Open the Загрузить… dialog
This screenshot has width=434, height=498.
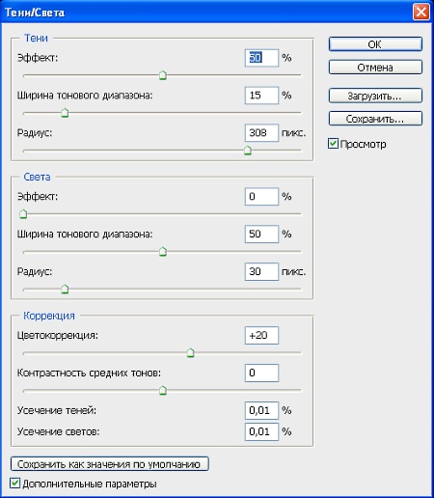pos(375,96)
